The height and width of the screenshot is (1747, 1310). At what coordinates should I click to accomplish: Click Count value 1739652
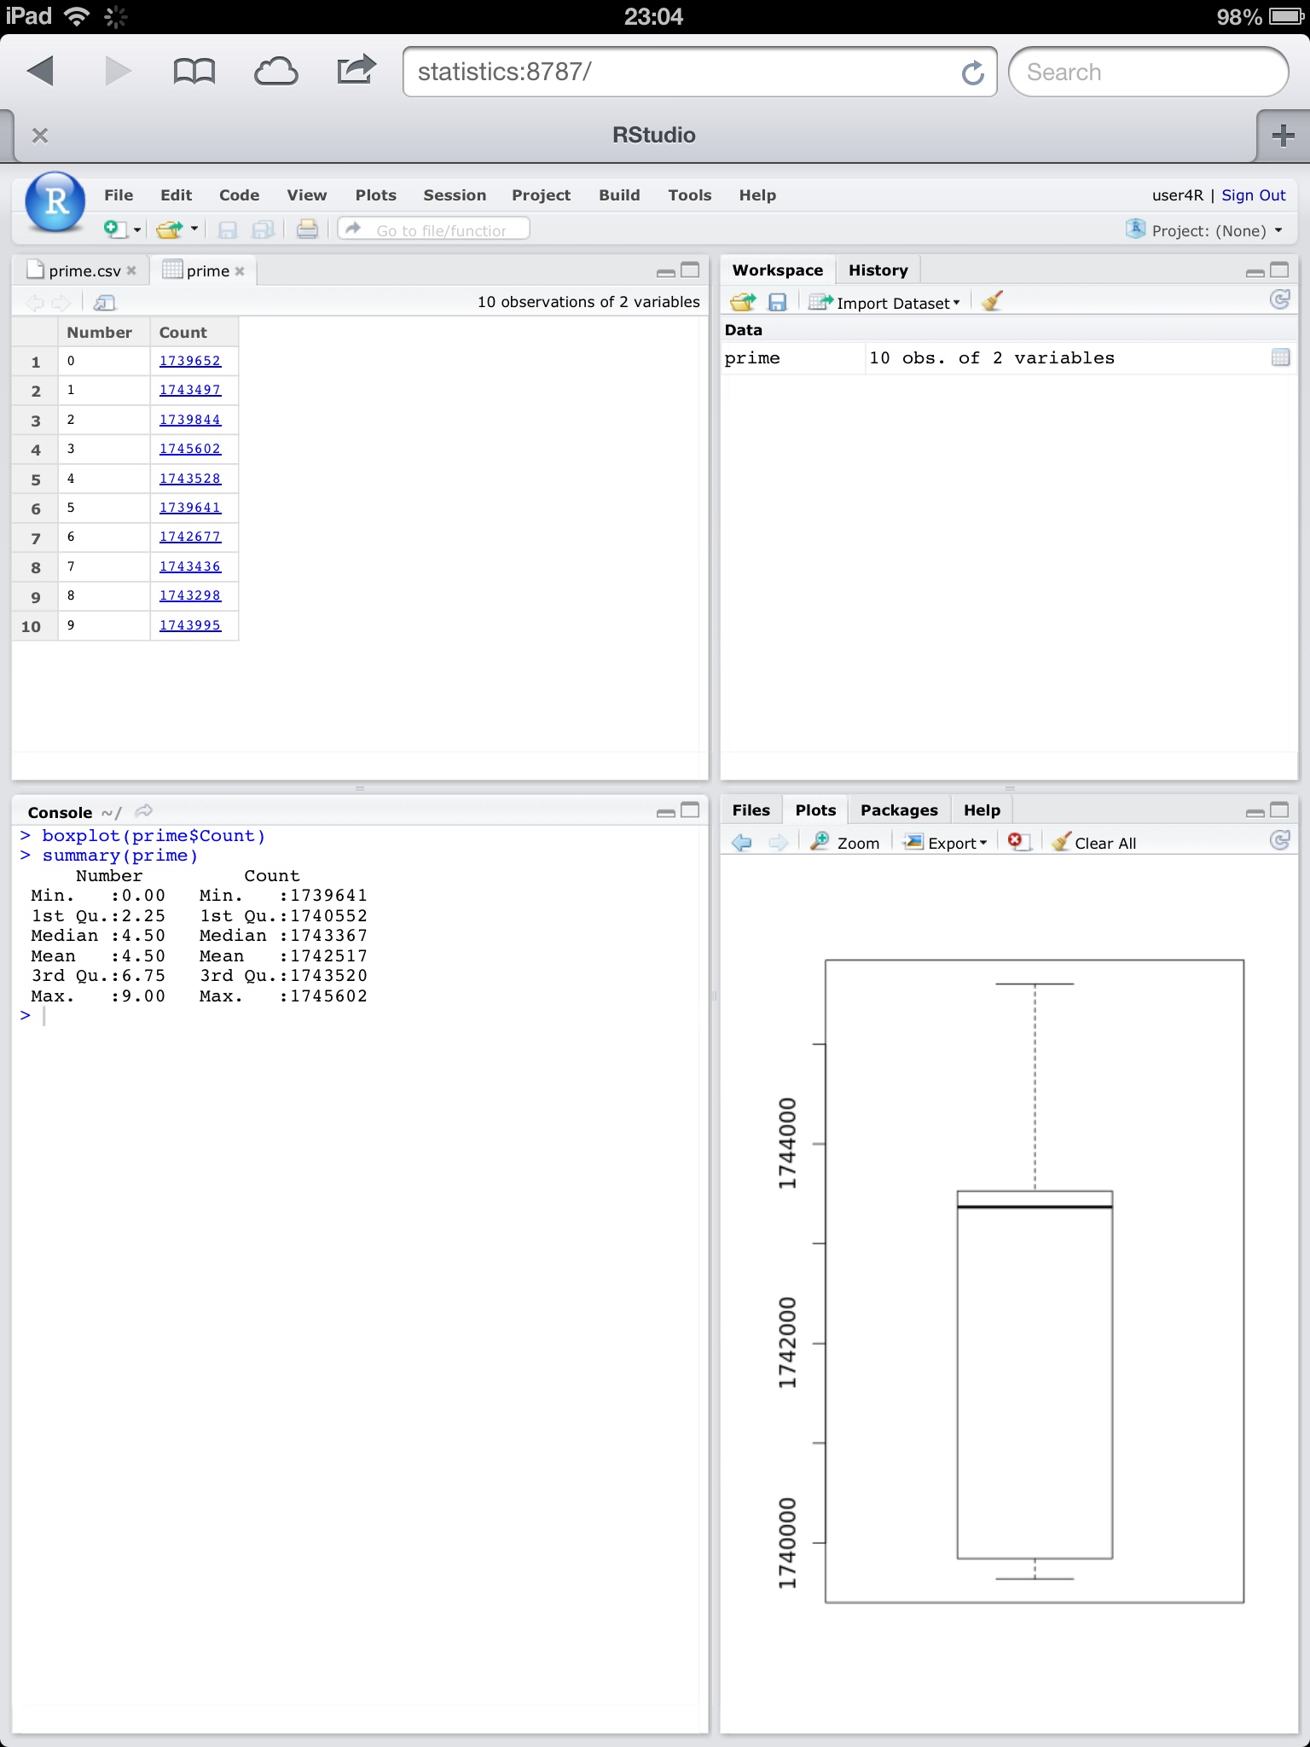[x=190, y=361]
